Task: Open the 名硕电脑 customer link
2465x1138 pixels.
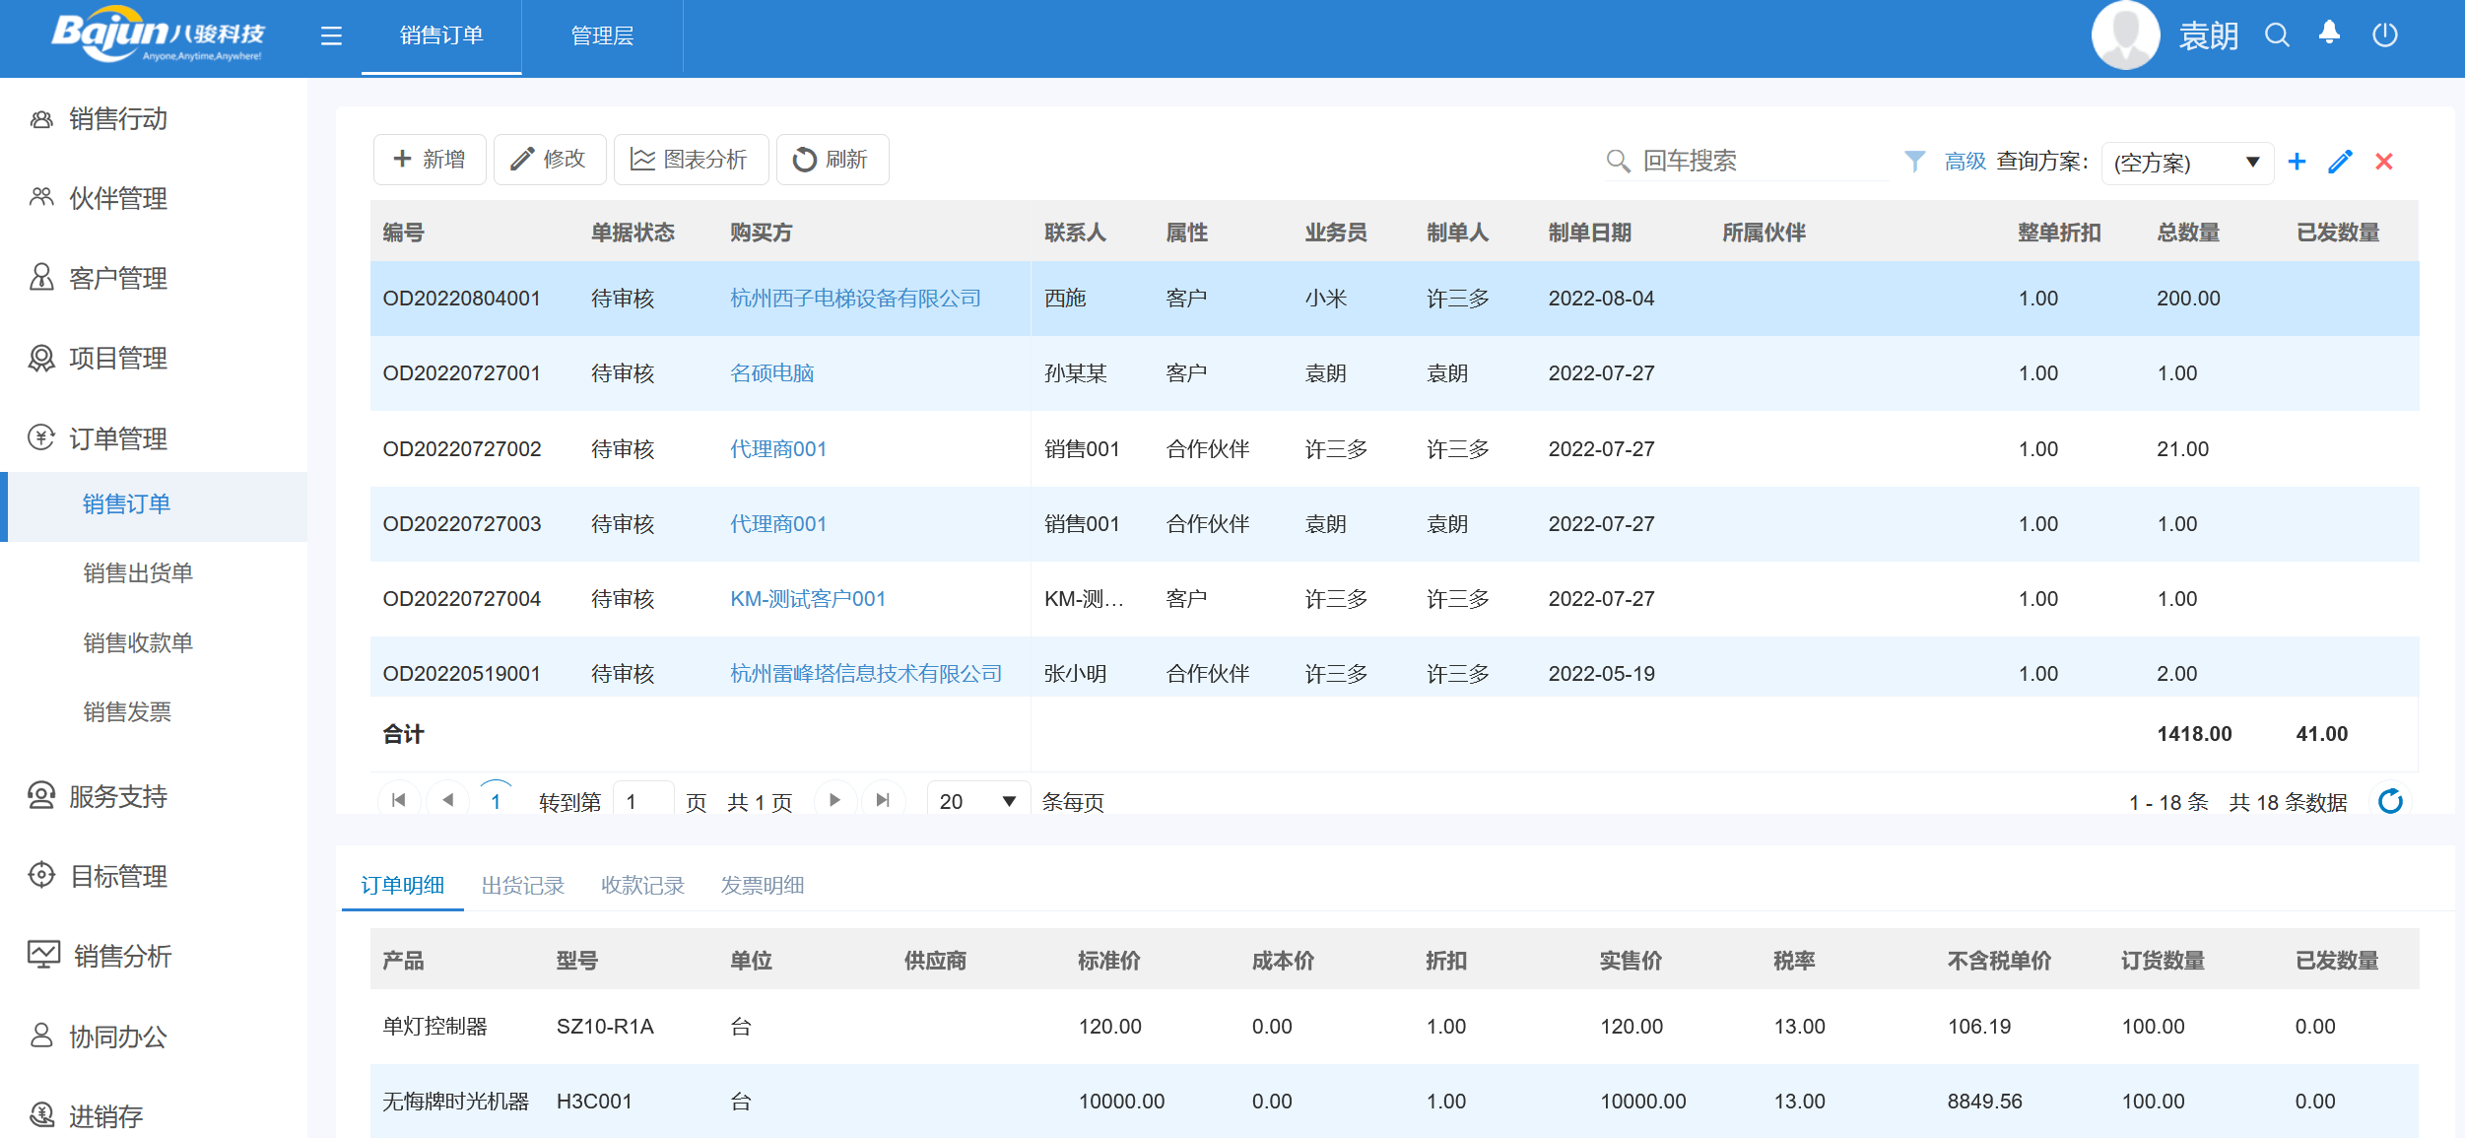Action: coord(771,372)
